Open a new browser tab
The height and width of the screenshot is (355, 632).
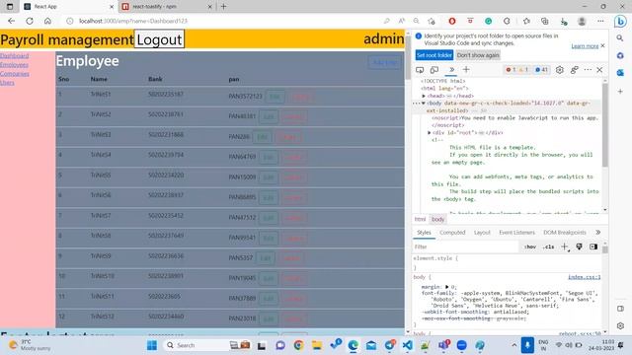pos(224,7)
